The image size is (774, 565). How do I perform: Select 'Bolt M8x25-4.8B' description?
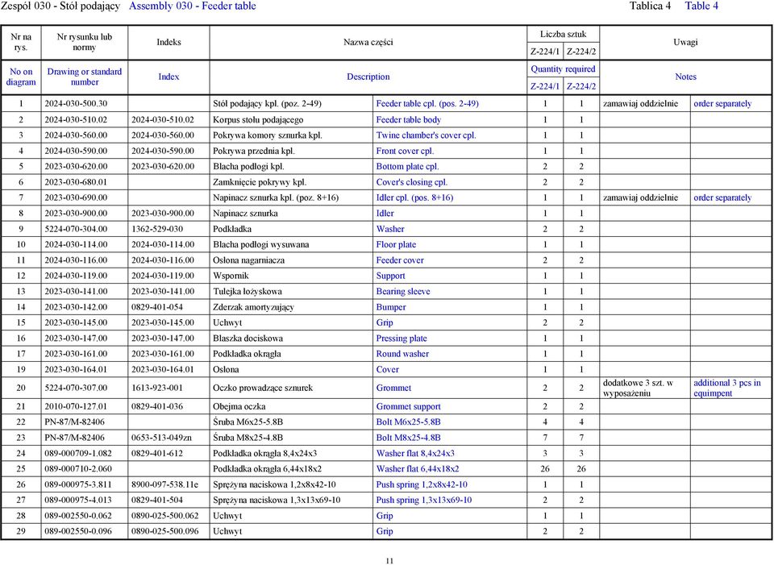click(x=408, y=438)
